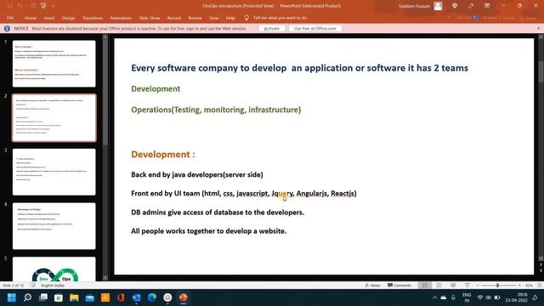Viewport: 544px width, 306px height.
Task: Click the zoom slider handle
Action: click(x=497, y=286)
